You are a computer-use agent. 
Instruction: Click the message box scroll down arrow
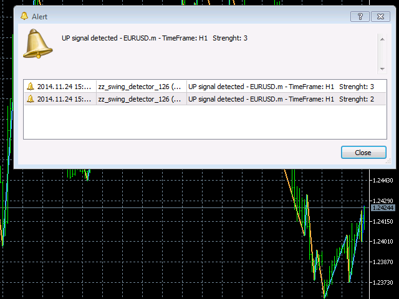tap(382, 69)
